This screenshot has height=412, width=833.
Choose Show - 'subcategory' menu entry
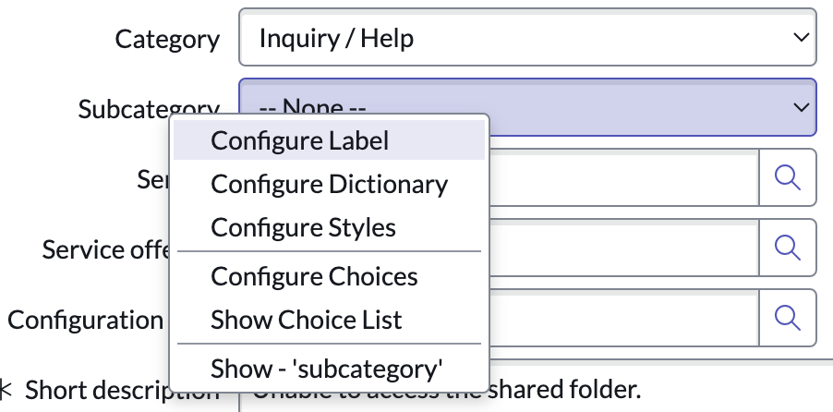[x=330, y=369]
